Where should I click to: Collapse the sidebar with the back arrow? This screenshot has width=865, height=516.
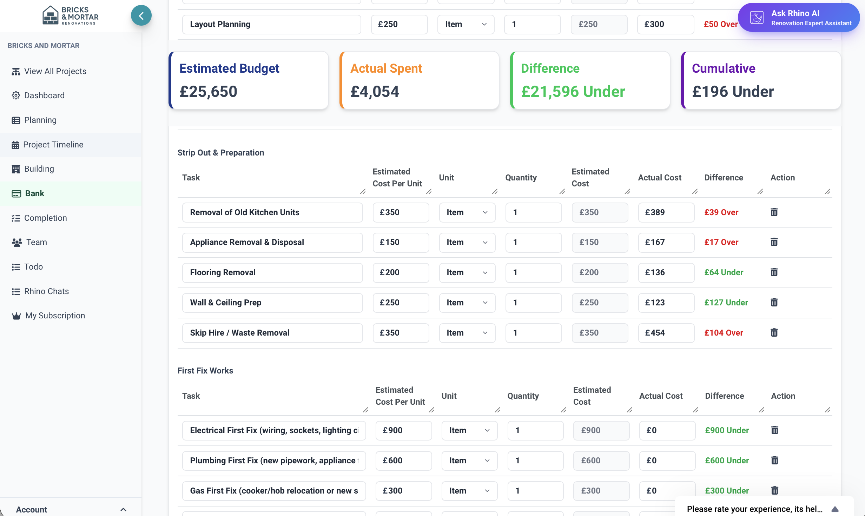tap(141, 15)
